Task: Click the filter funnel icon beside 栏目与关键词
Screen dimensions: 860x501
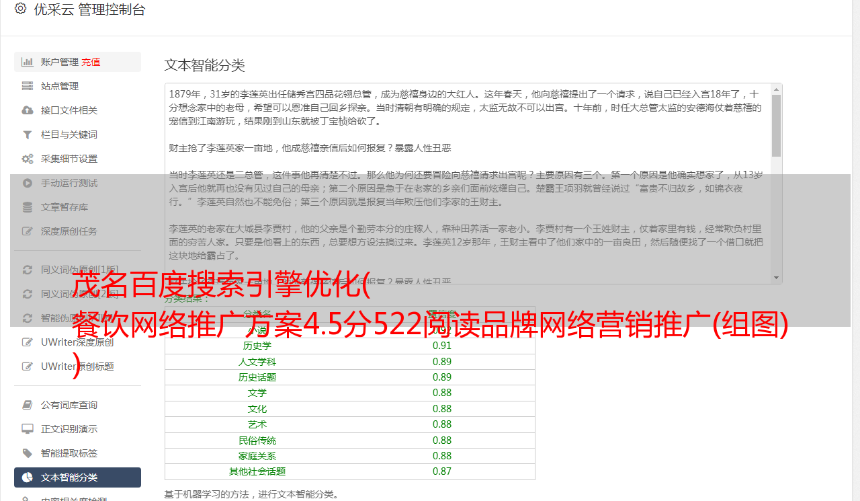Action: tap(28, 134)
